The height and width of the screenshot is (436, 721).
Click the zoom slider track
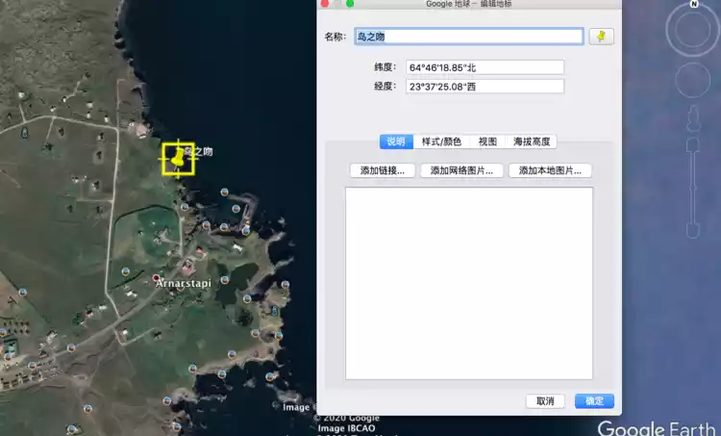click(x=691, y=188)
